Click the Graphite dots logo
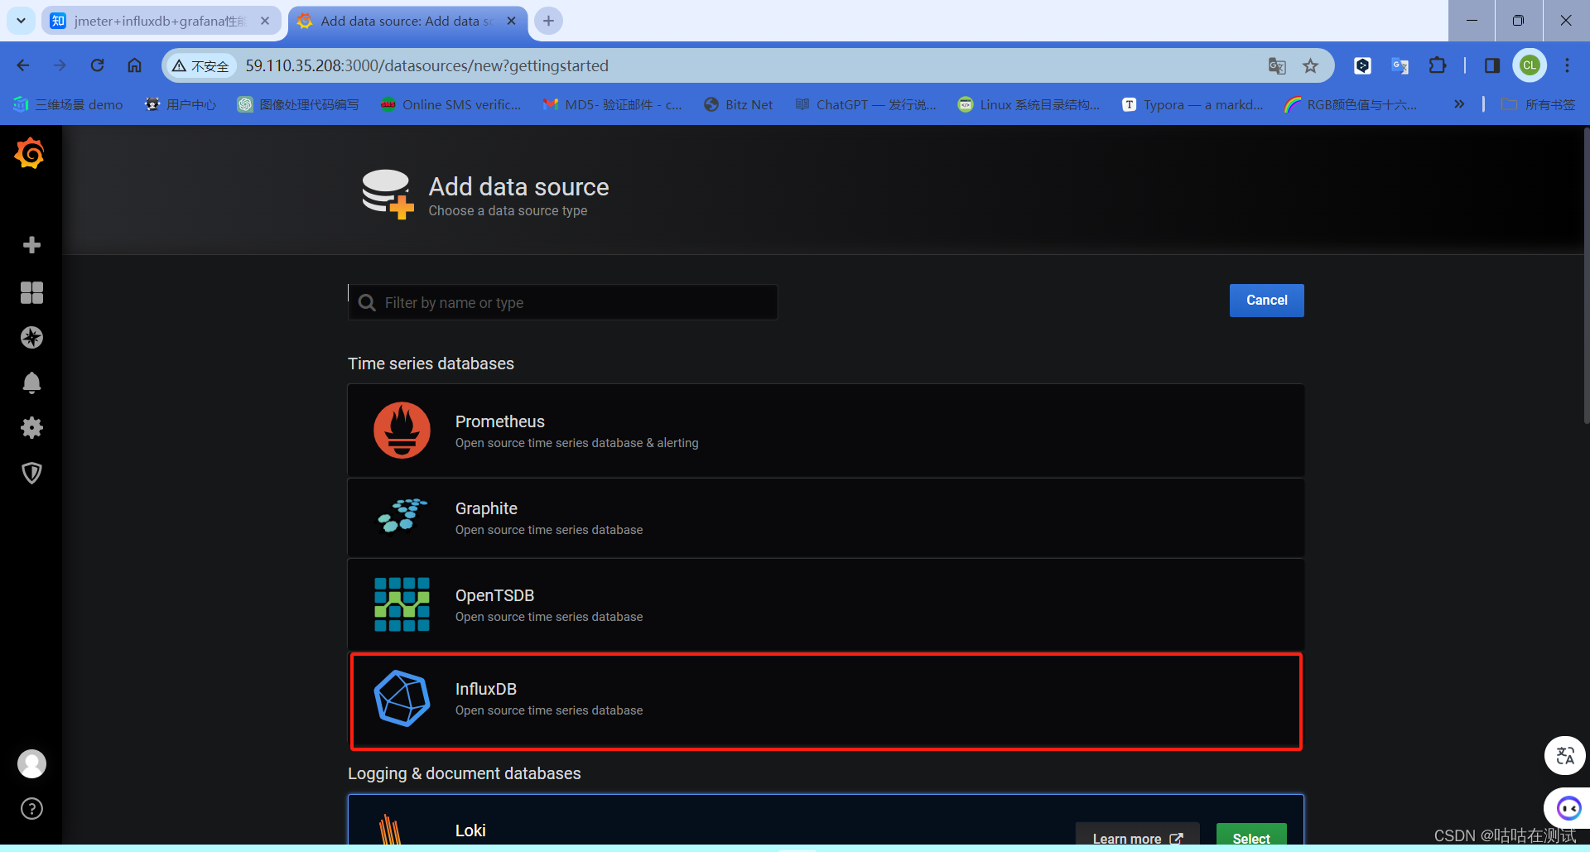Image resolution: width=1590 pixels, height=852 pixels. point(402,516)
